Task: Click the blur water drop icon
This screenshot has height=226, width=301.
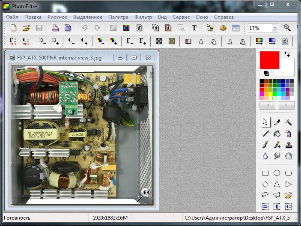Action: tap(201, 41)
